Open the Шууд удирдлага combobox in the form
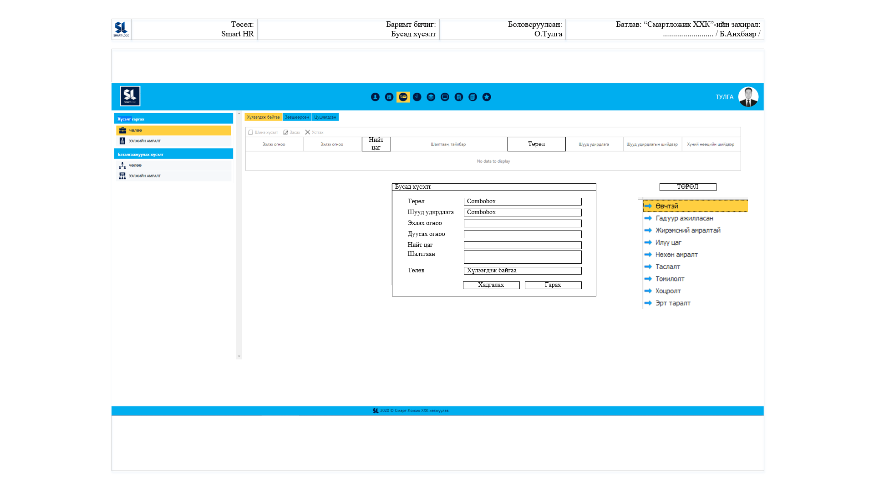The height and width of the screenshot is (491, 874). pos(523,212)
